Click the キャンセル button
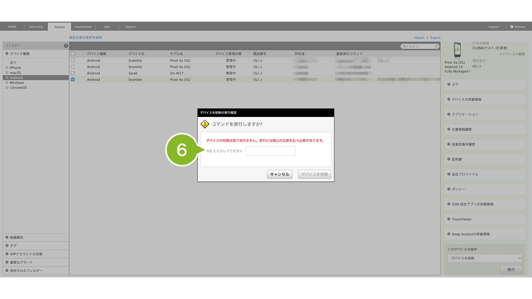The height and width of the screenshot is (299, 532). point(279,174)
